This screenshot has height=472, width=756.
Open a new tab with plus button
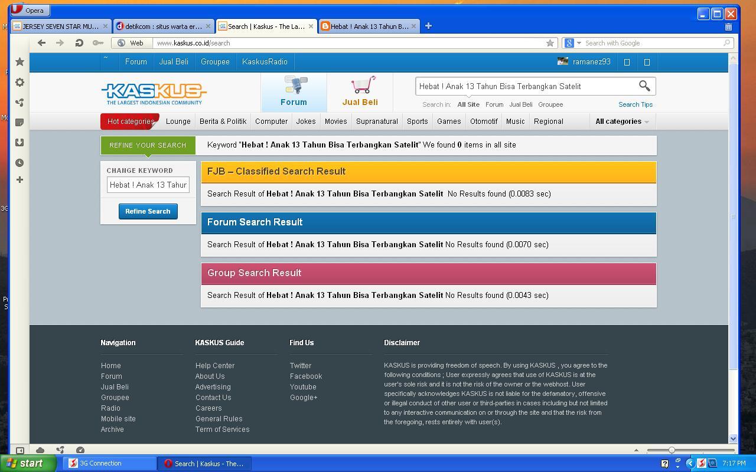coord(428,26)
